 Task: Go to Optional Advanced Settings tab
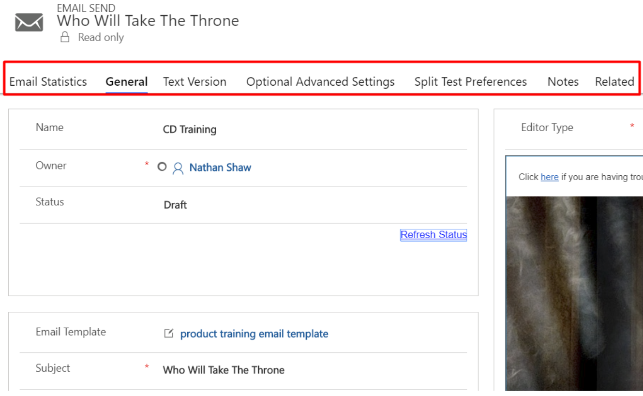(320, 82)
